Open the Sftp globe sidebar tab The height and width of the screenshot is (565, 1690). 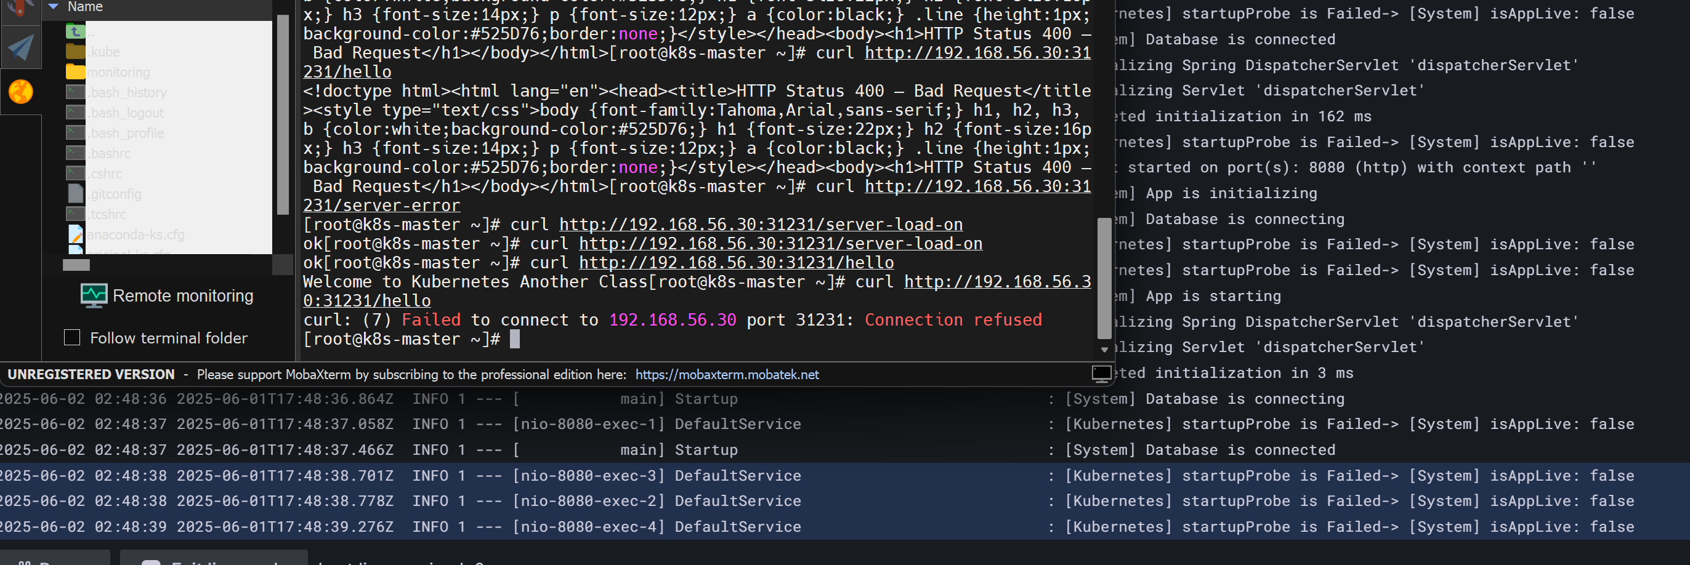click(20, 92)
